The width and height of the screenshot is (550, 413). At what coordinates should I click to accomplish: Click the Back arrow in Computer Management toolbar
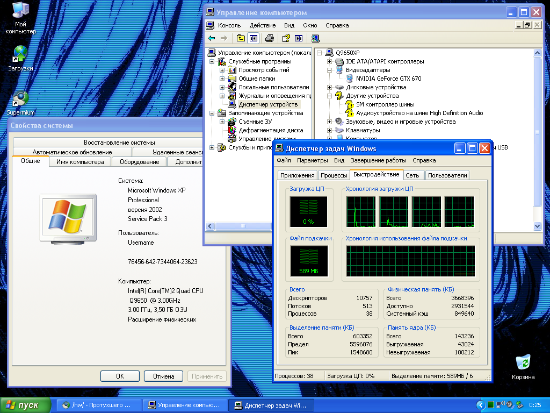coord(212,38)
